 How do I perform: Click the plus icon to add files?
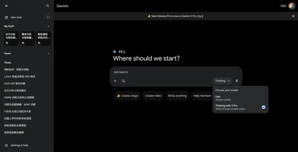tap(115, 81)
